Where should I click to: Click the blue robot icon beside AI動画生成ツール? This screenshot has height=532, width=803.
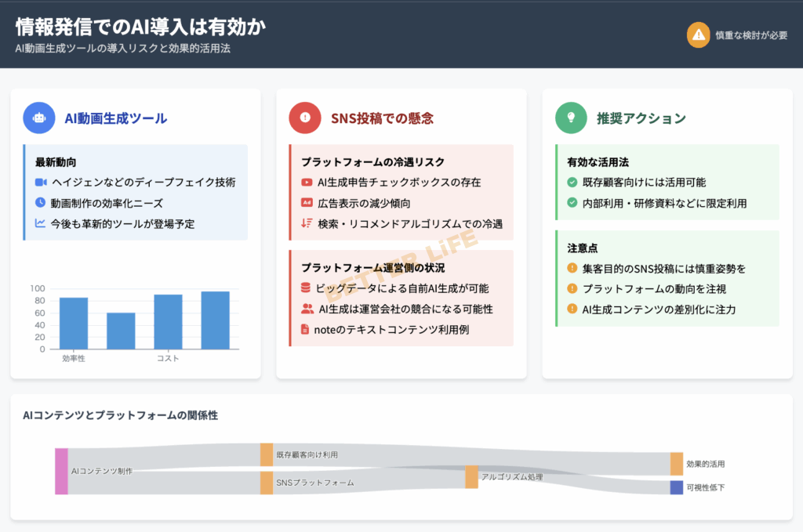(x=39, y=118)
